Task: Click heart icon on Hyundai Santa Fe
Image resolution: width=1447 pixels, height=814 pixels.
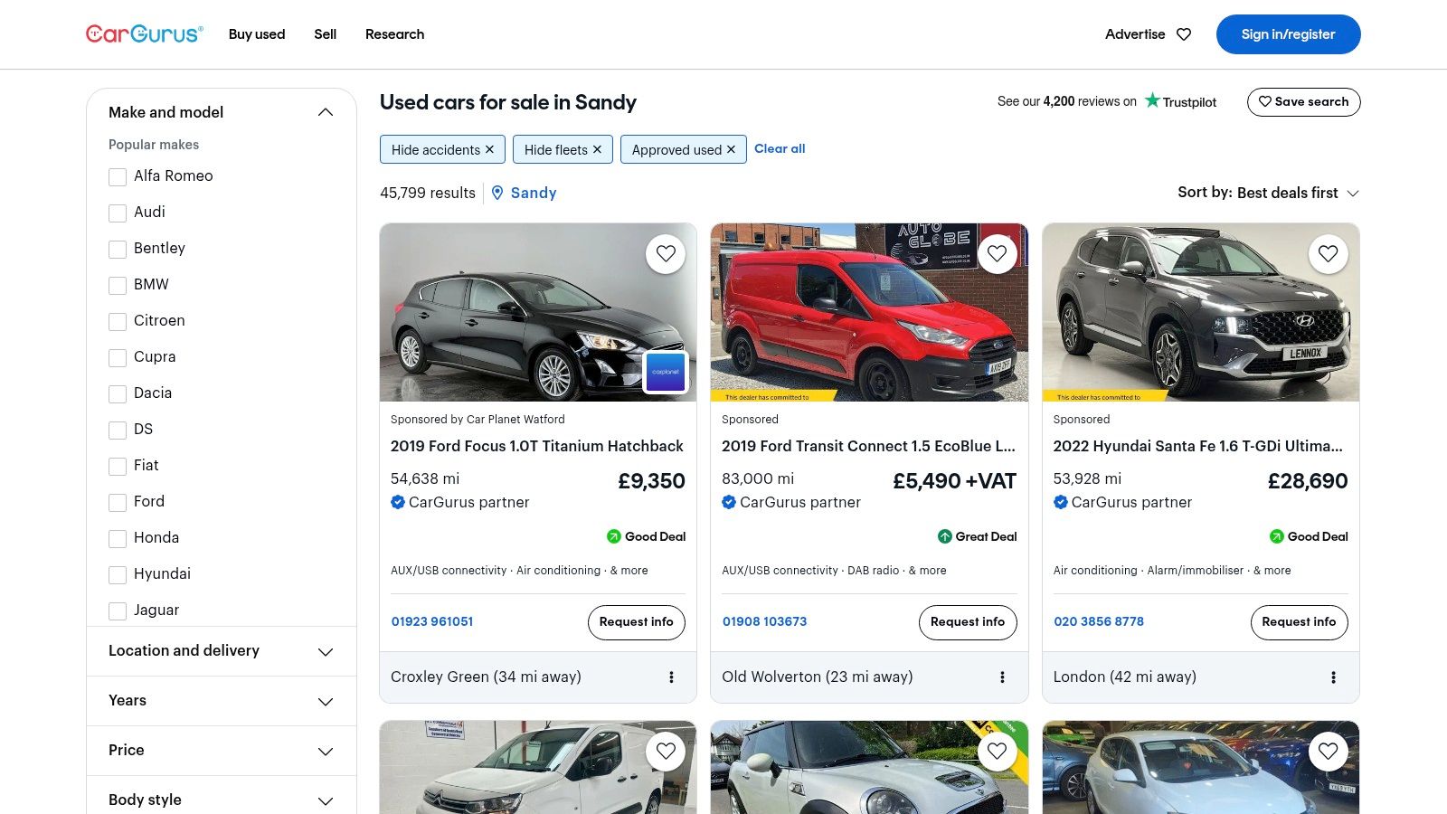Action: pos(1328,254)
